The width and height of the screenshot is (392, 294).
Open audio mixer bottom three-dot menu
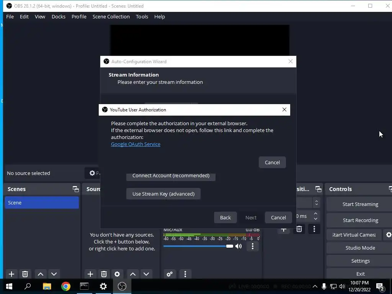point(185,274)
